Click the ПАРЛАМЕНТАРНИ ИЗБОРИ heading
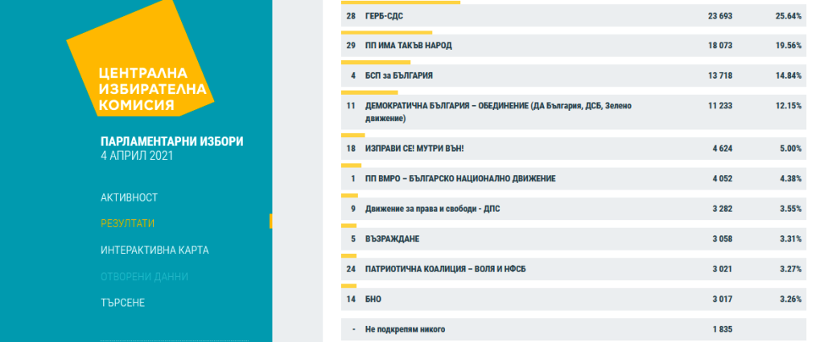 pyautogui.click(x=172, y=141)
